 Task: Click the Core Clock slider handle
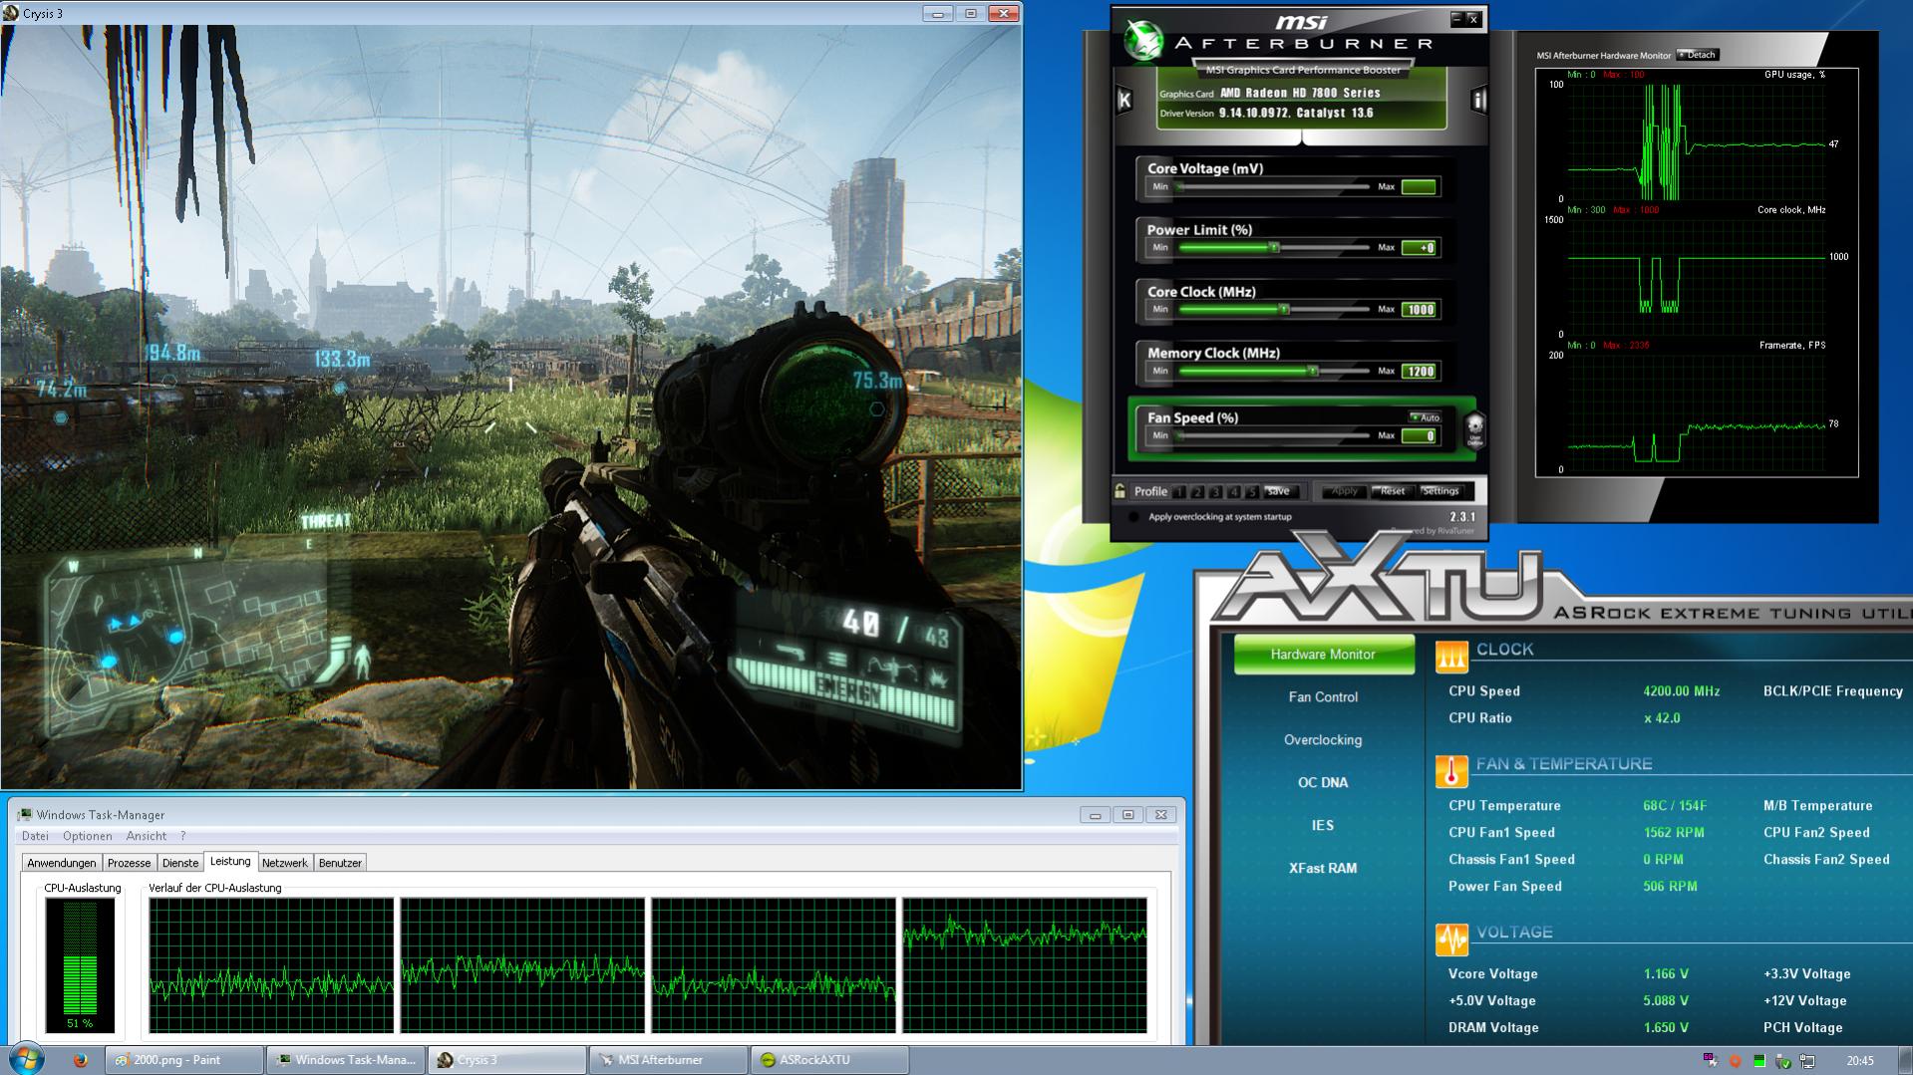click(x=1284, y=309)
